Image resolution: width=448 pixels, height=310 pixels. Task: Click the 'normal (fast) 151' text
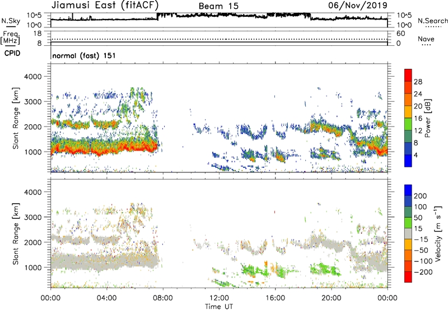point(84,55)
